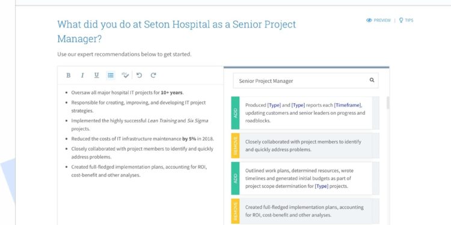The image size is (451, 225).
Task: Click the redo arrow icon
Action: pyautogui.click(x=153, y=75)
